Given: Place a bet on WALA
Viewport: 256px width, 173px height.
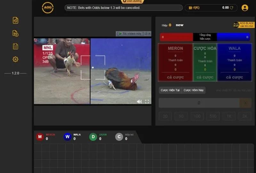Looking at the screenshot, I should [x=234, y=77].
